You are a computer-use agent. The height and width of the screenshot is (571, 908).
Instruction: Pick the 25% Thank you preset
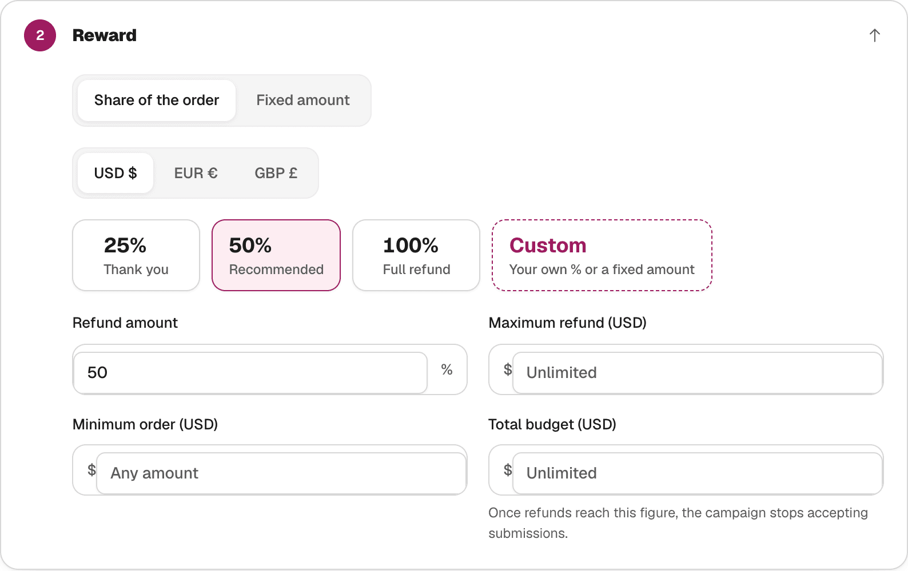pyautogui.click(x=136, y=255)
